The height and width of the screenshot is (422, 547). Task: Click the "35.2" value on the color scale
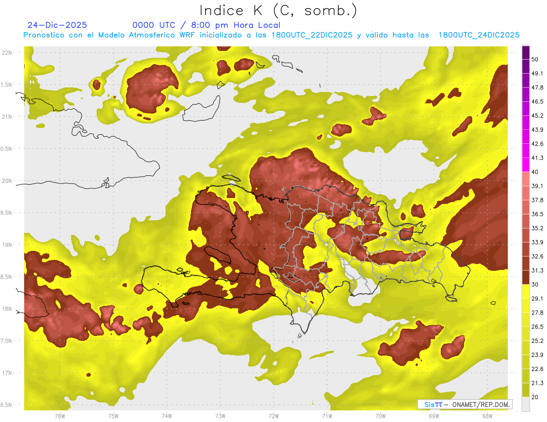pyautogui.click(x=537, y=228)
